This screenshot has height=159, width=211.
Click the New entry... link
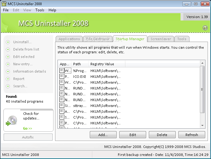click(x=23, y=64)
